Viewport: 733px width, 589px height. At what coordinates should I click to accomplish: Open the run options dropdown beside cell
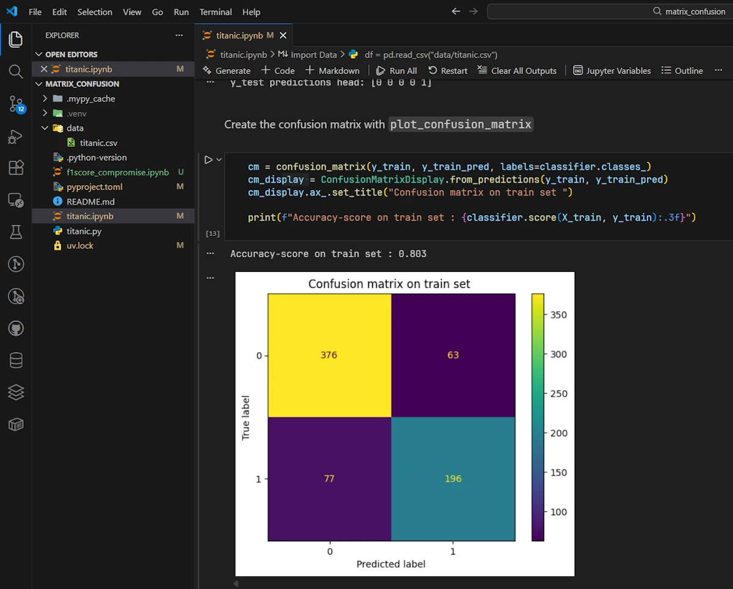click(219, 159)
